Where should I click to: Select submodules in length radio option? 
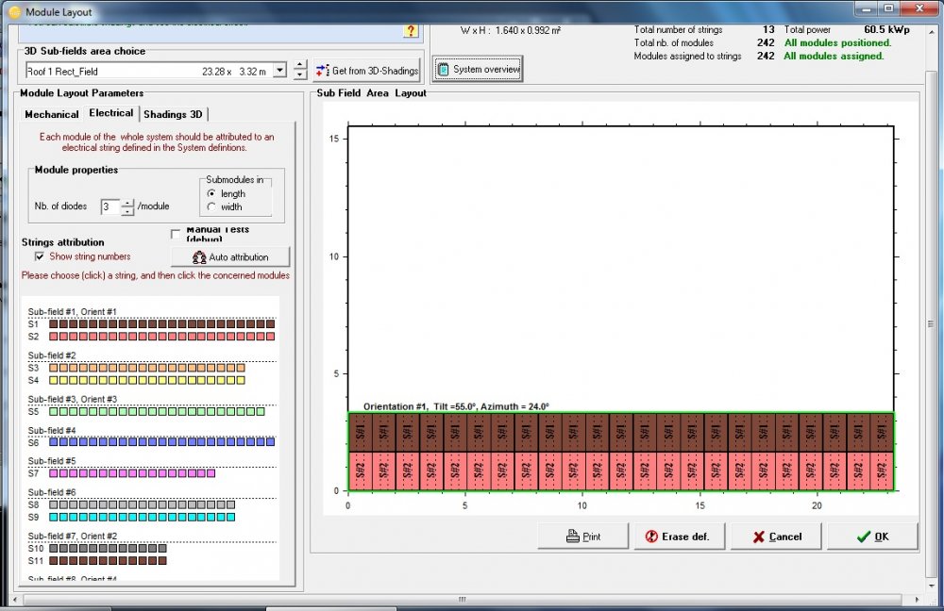click(x=211, y=193)
